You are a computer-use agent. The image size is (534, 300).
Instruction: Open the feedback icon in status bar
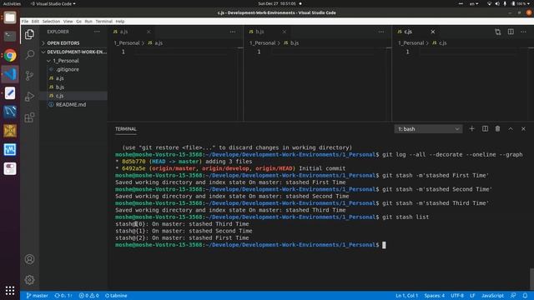coord(513,296)
